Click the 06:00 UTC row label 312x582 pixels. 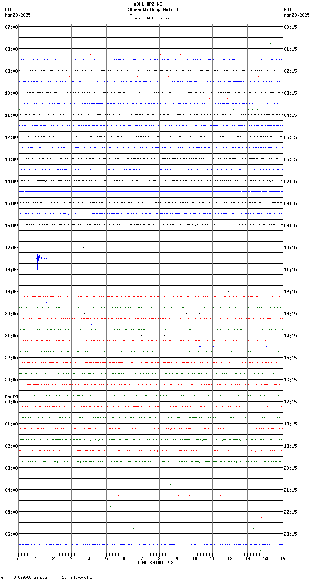tap(11, 534)
